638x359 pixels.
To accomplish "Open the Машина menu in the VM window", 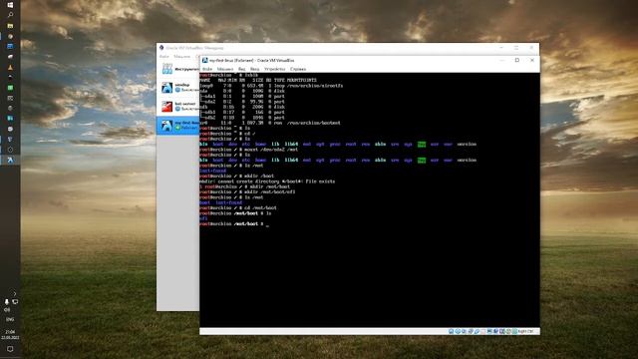I will 225,69.
